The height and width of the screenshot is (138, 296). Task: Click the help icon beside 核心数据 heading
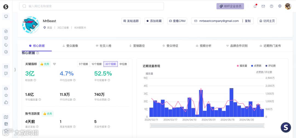coord(38,53)
